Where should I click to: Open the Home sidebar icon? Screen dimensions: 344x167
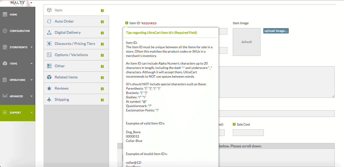(x=5, y=15)
